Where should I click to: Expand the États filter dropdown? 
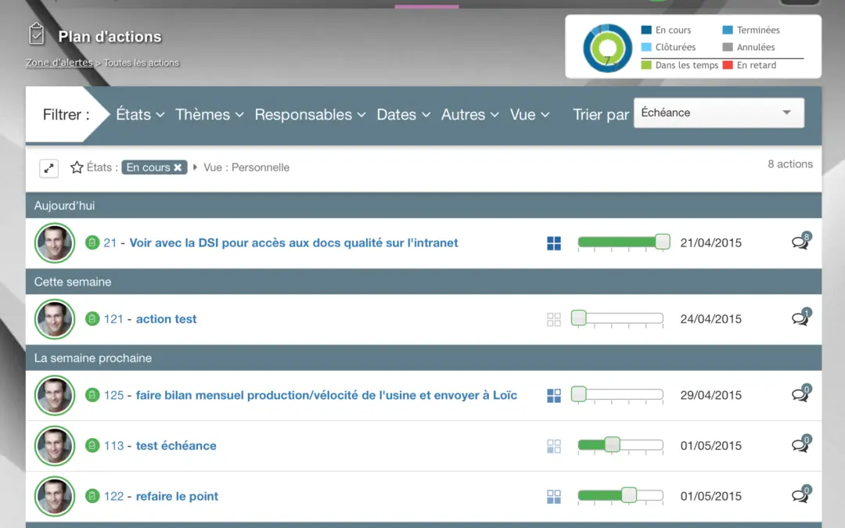coord(140,115)
